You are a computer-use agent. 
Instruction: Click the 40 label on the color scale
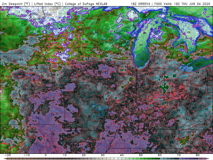(x=122, y=155)
